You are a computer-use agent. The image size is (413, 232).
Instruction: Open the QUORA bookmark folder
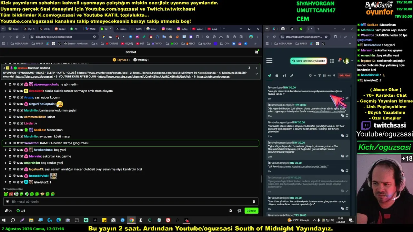[204, 44]
